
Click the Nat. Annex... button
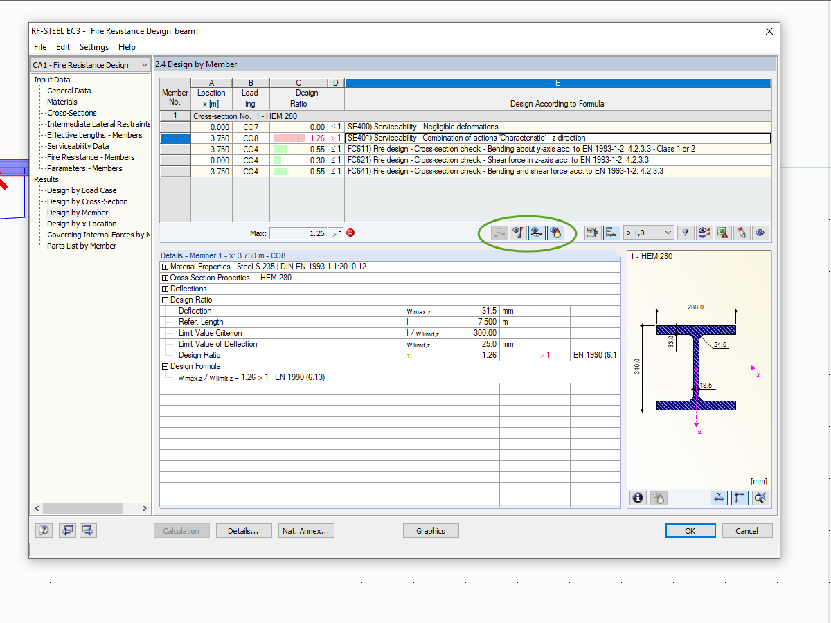[x=306, y=531]
